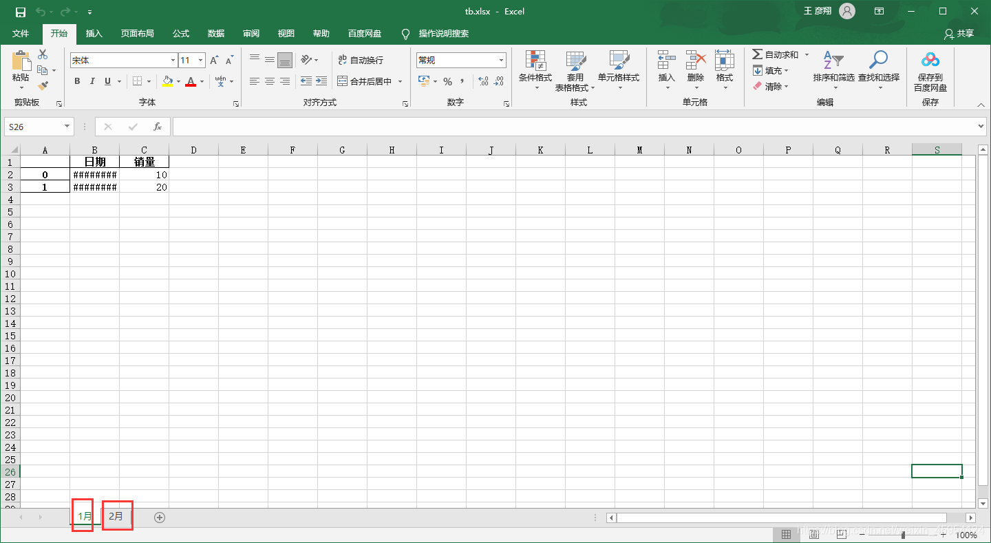Insert function using fx icon
The height and width of the screenshot is (543, 991).
pyautogui.click(x=157, y=127)
